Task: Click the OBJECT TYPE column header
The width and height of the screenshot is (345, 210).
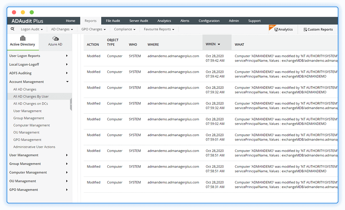Action: [113, 42]
